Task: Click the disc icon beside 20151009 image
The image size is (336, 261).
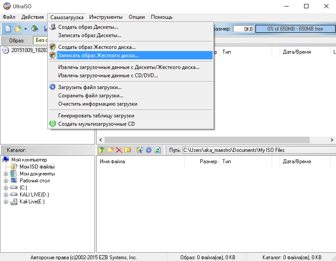Action: point(6,50)
